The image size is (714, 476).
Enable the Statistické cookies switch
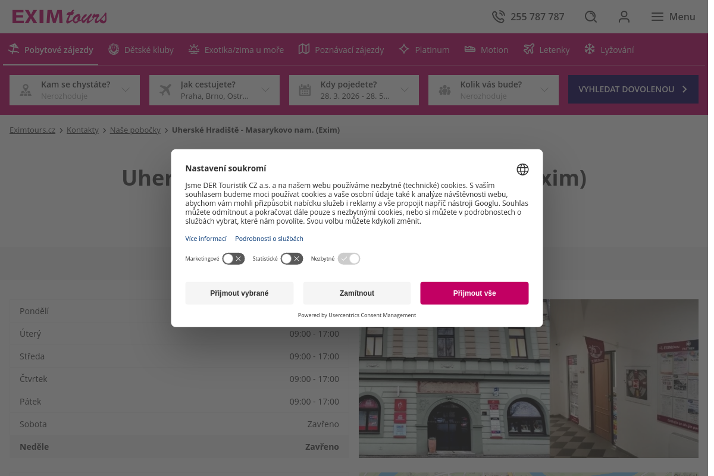(x=292, y=259)
